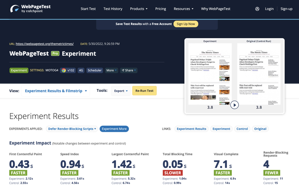Click the WebPageTest logo icon
This screenshot has height=187, width=299.
[x=15, y=9]
